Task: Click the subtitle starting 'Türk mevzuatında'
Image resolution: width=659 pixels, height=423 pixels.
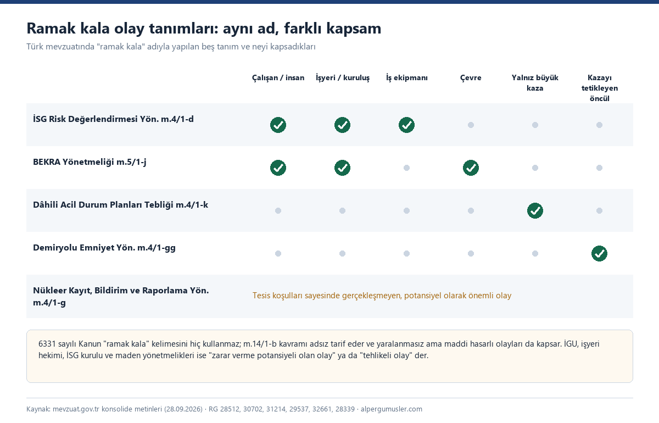Action: [171, 47]
